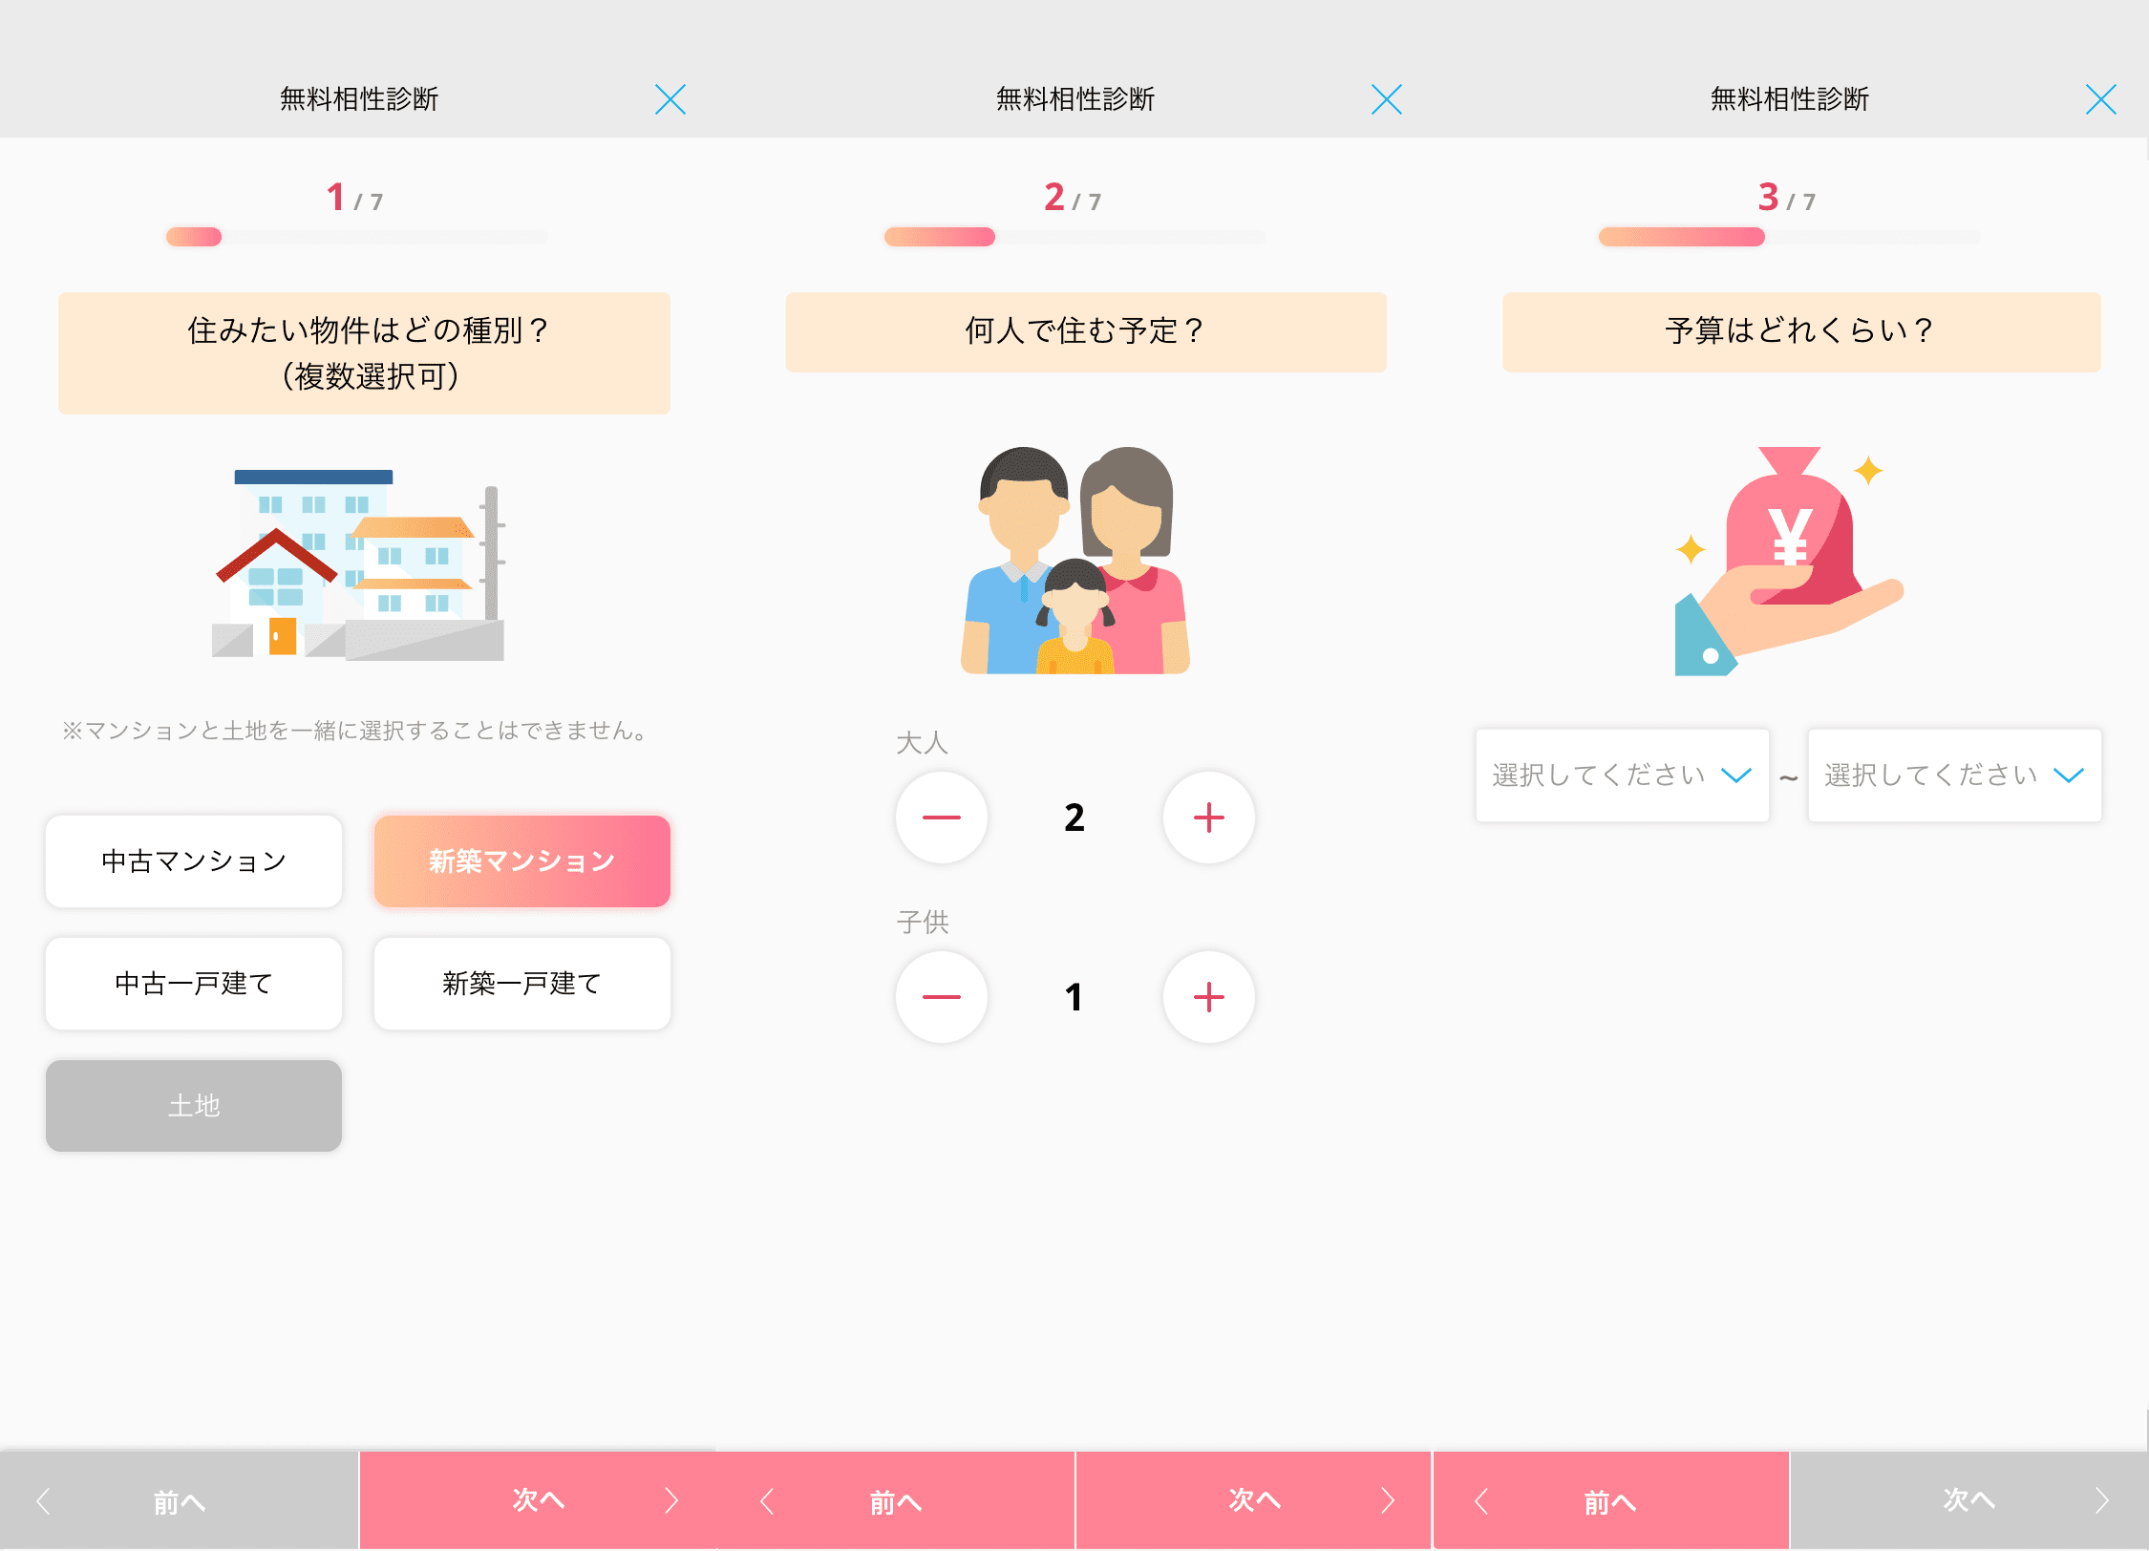Decrease the 子供 count with minus

(x=942, y=997)
